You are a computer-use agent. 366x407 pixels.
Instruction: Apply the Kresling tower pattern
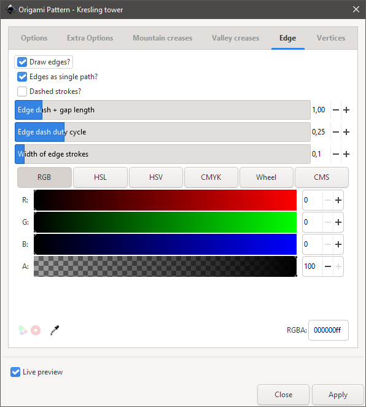pos(338,395)
